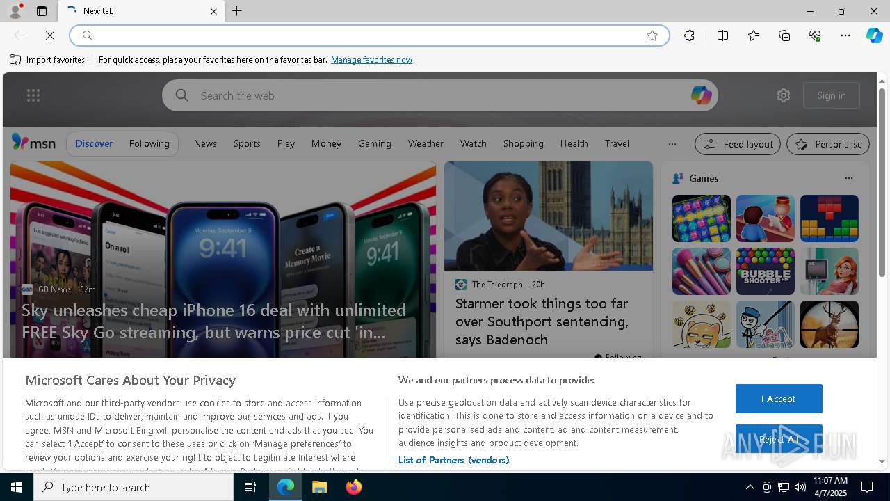The image size is (890, 501).
Task: Open the Favorites list icon
Action: click(x=754, y=35)
